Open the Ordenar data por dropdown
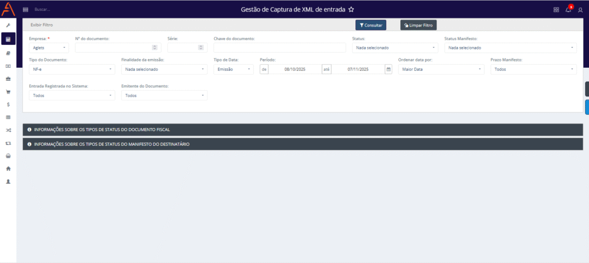The image size is (589, 263). coord(441,69)
